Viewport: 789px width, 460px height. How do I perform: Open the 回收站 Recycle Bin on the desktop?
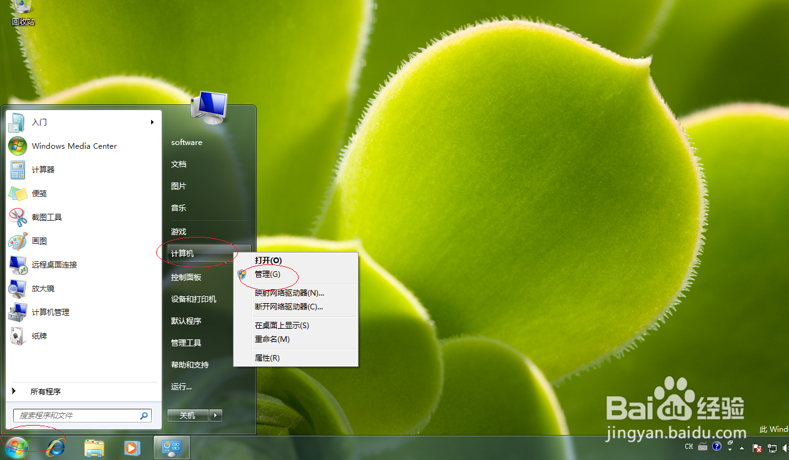(x=23, y=12)
